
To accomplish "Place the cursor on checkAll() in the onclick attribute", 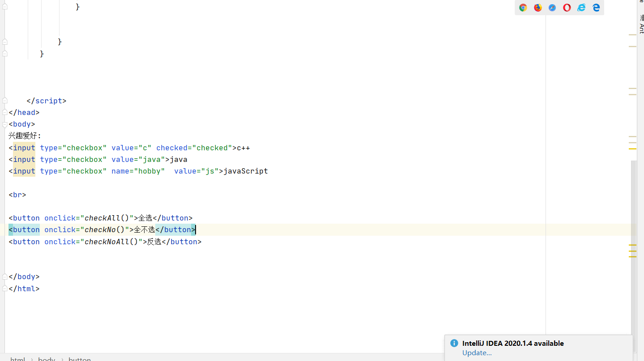I will [107, 218].
